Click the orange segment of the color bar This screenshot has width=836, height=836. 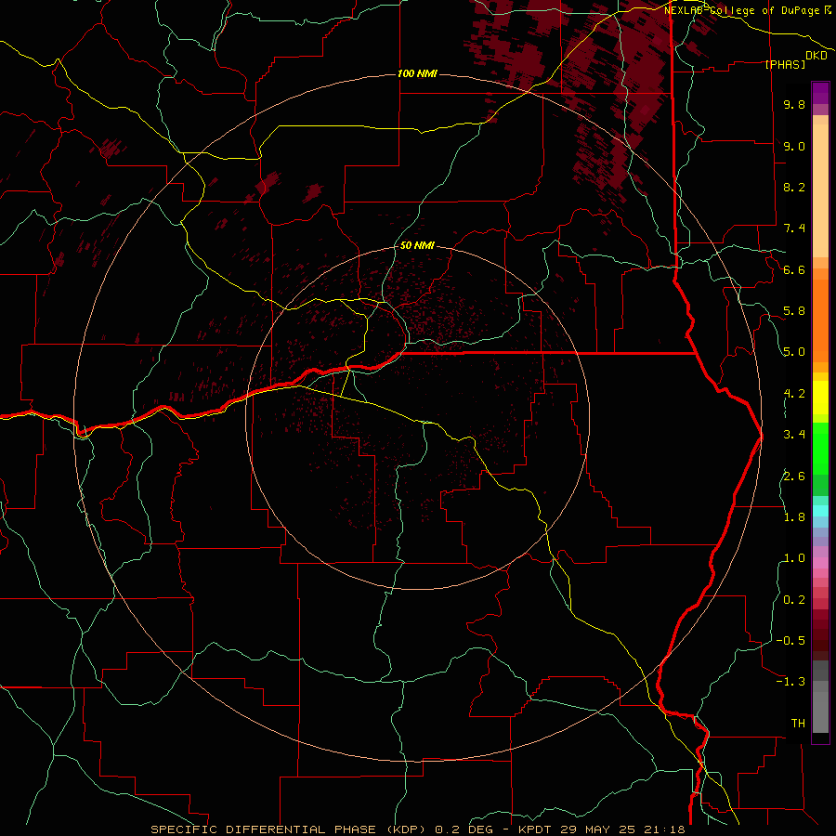(820, 320)
